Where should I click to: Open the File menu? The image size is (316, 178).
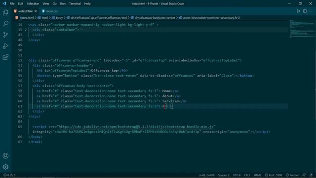tap(12, 3)
